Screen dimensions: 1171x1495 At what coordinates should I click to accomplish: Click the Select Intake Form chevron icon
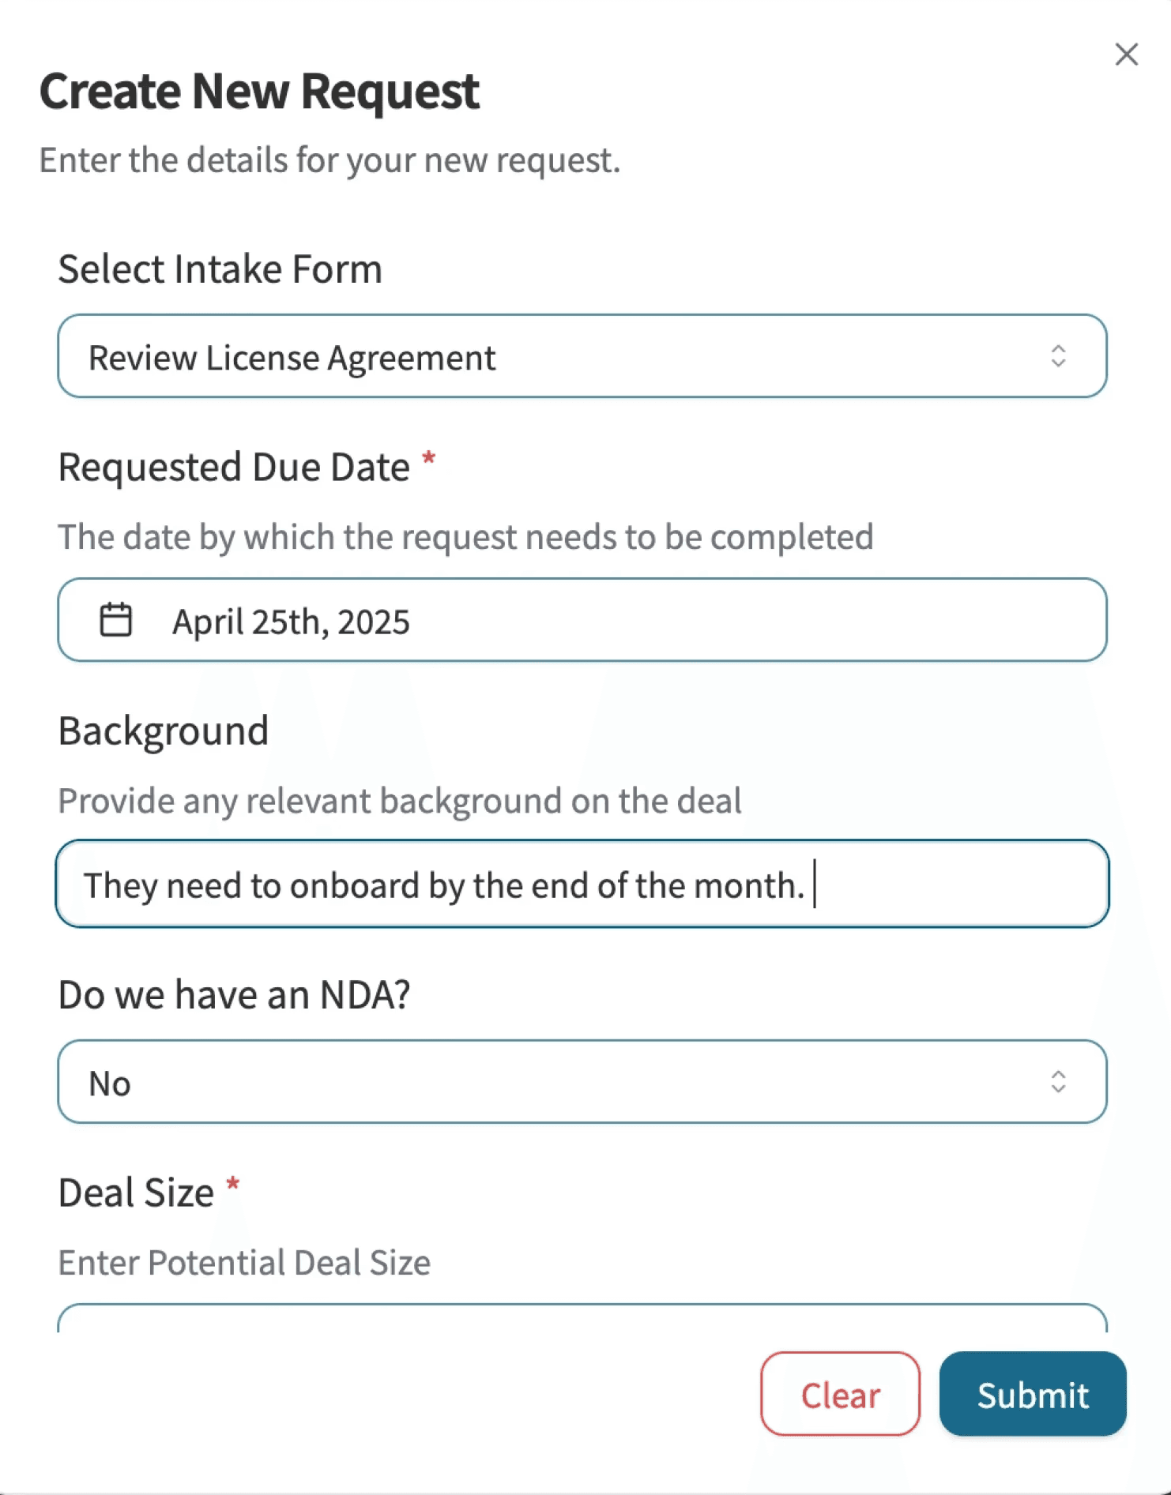[x=1060, y=355]
